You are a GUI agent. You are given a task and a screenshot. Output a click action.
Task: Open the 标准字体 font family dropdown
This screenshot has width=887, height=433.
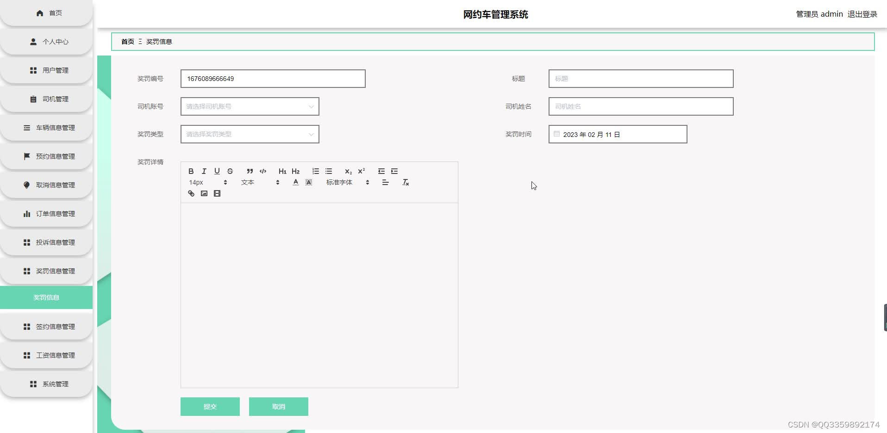click(x=348, y=182)
